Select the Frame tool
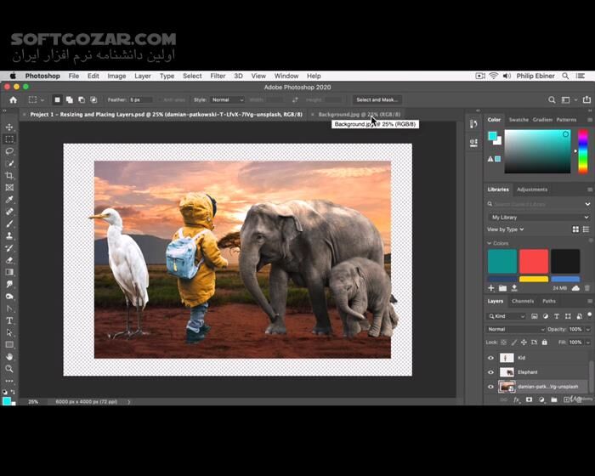The image size is (595, 476). coord(9,188)
